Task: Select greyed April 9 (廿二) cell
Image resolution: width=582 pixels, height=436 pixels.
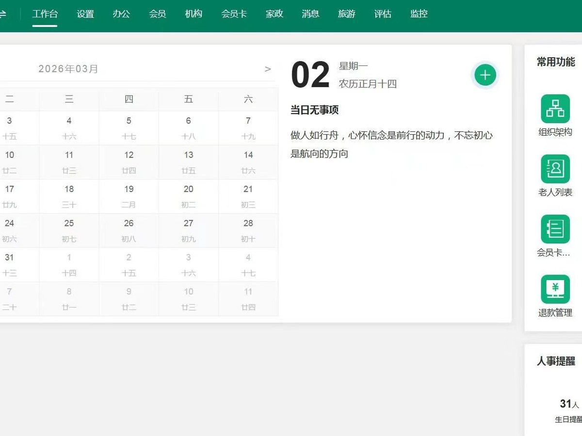Action: pyautogui.click(x=129, y=299)
